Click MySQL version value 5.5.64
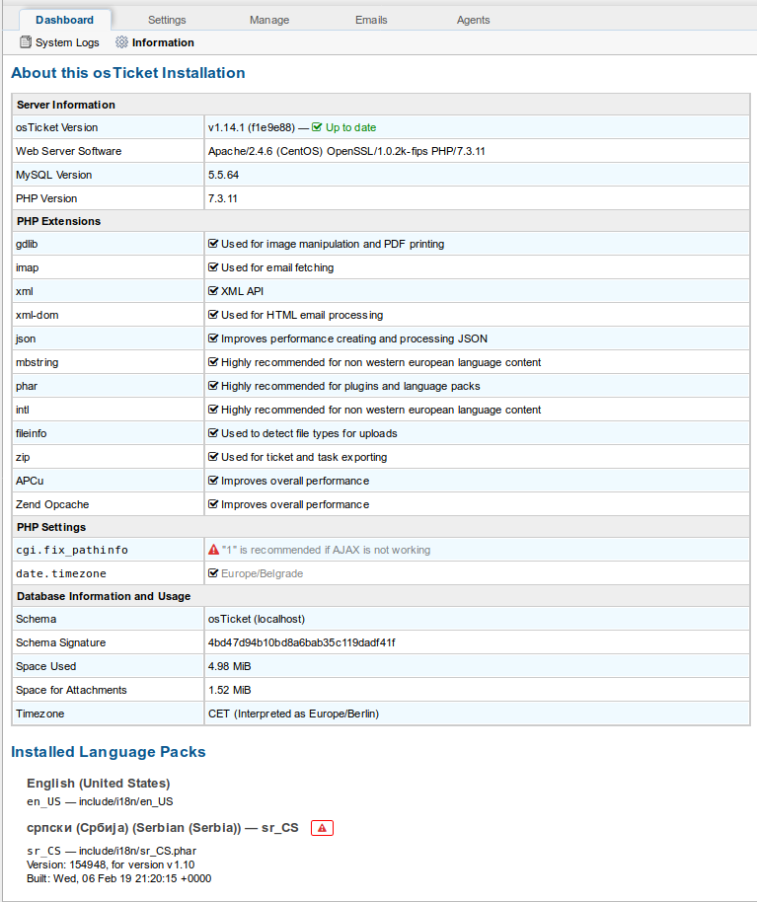Screen dimensions: 757x902 [223, 175]
